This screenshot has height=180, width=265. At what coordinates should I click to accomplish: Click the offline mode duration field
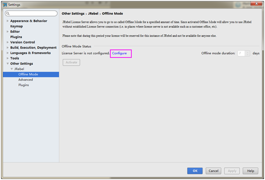coord(241,53)
